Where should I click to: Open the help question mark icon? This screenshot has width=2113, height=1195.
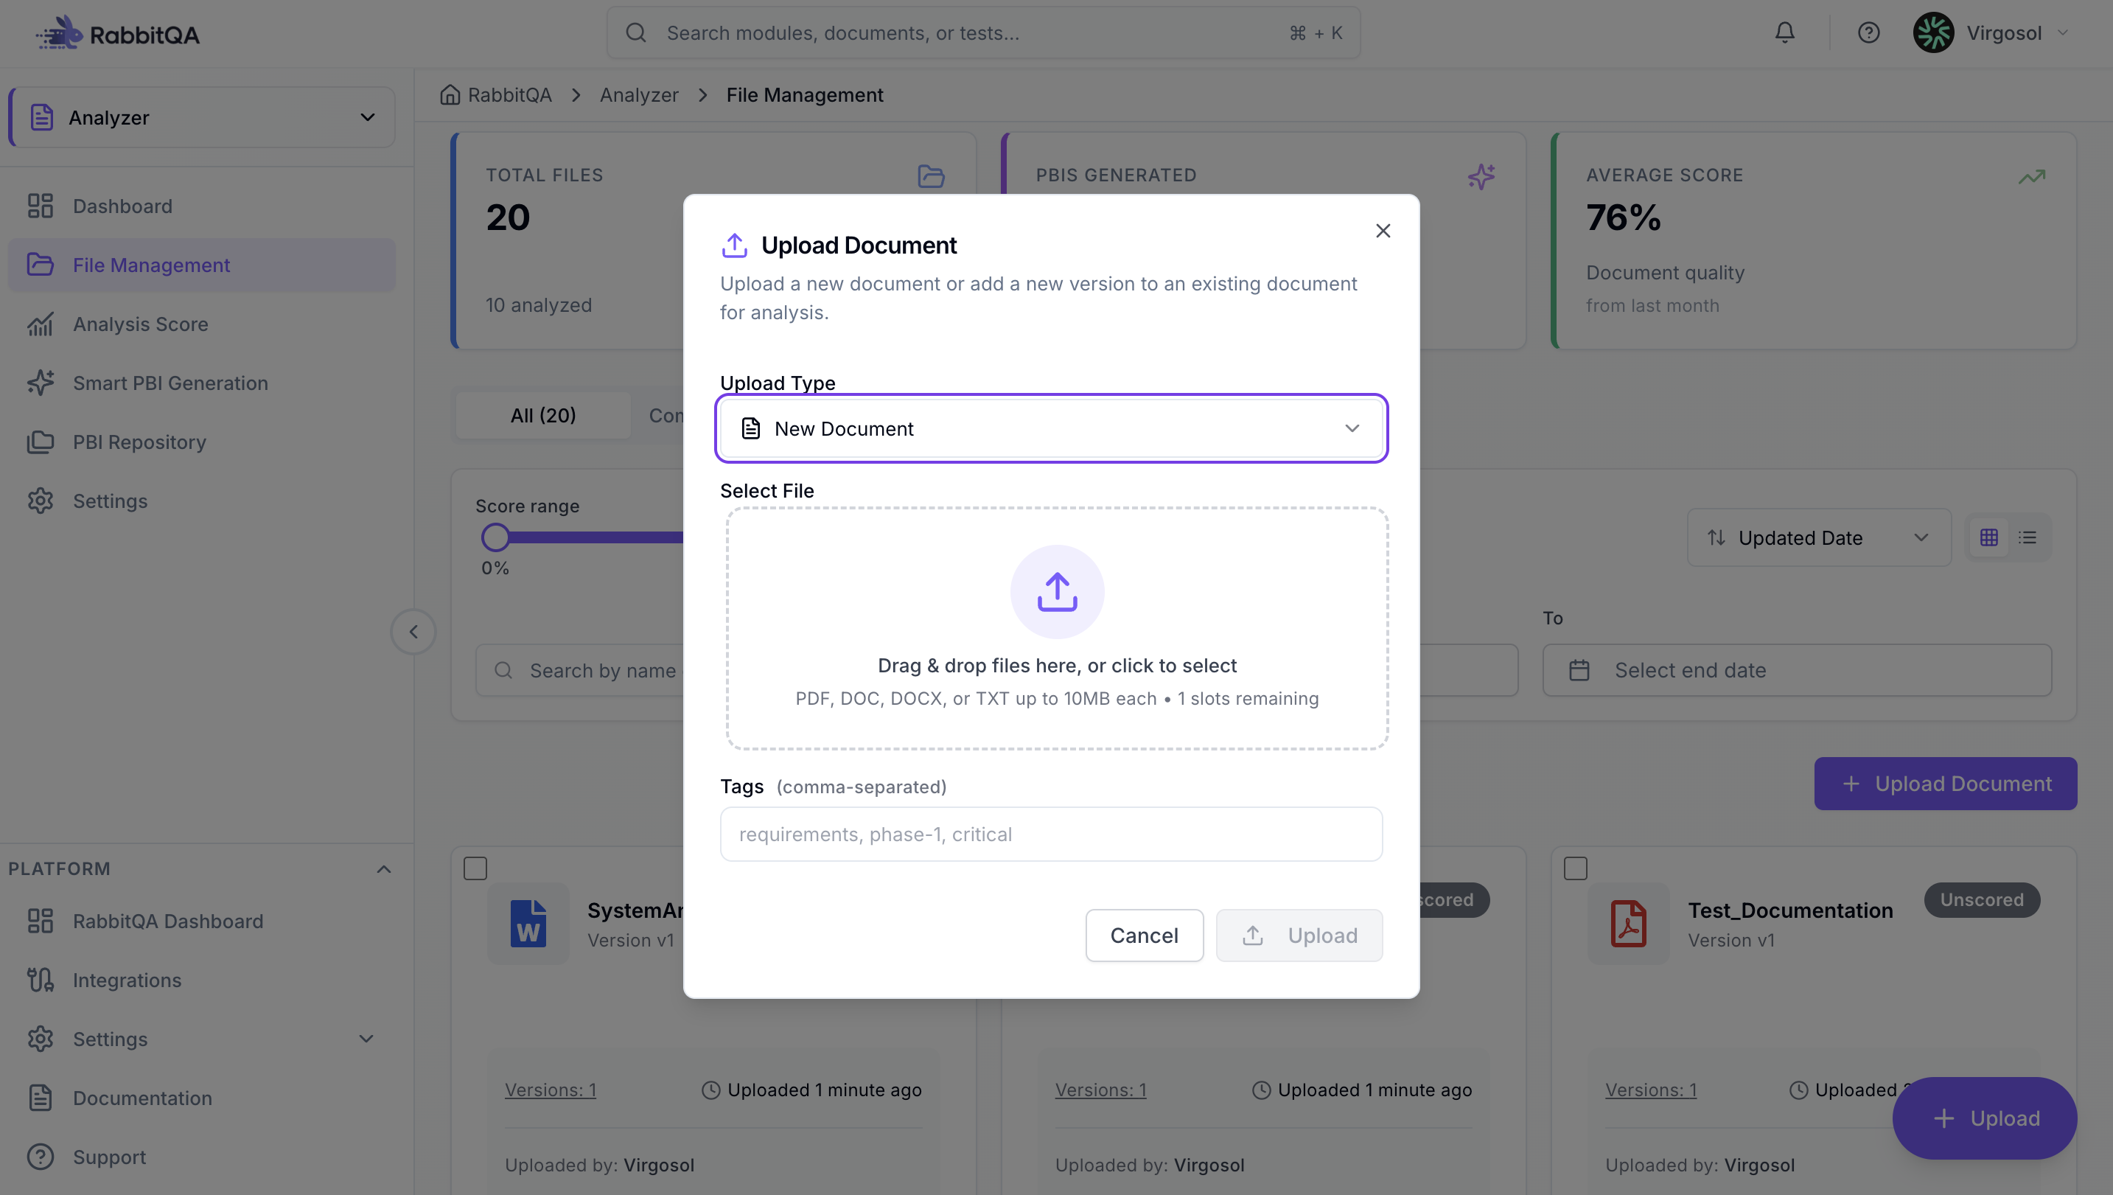click(x=1868, y=33)
